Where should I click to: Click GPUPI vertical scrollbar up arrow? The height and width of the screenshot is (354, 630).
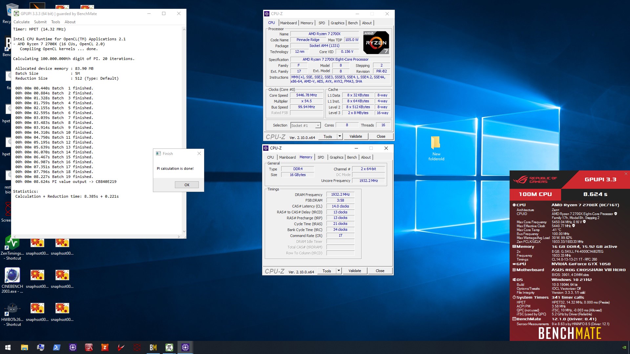184,29
